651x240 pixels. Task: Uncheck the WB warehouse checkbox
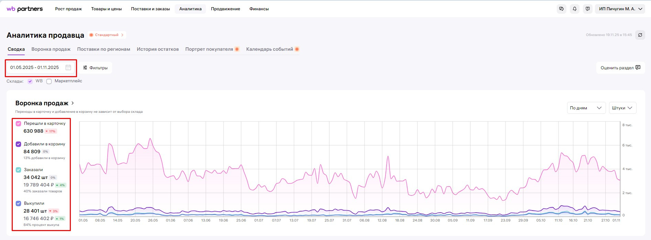click(30, 81)
